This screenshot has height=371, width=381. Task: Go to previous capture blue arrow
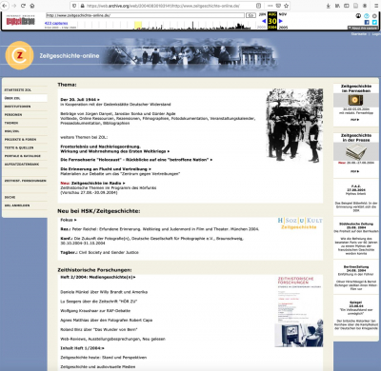[264, 21]
